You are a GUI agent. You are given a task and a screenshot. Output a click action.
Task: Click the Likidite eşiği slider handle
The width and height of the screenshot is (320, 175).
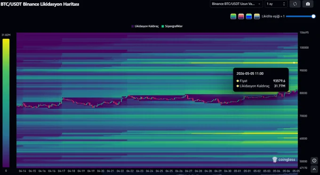click(313, 16)
